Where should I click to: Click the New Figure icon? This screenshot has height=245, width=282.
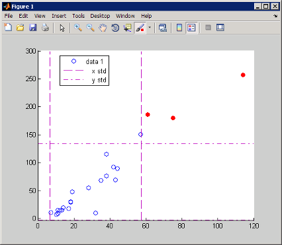[8, 28]
